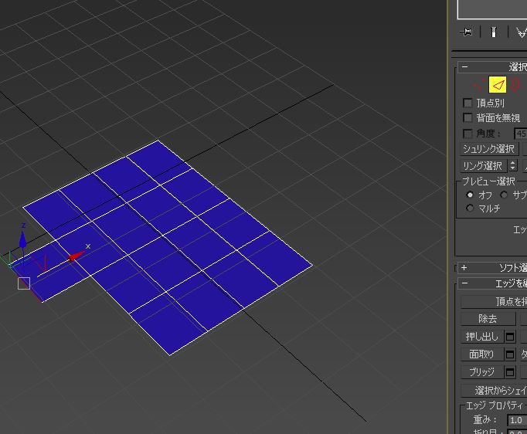Click the シュリンク選択 button

(x=488, y=149)
